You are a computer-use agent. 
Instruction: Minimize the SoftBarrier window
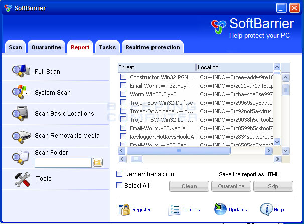281,8
